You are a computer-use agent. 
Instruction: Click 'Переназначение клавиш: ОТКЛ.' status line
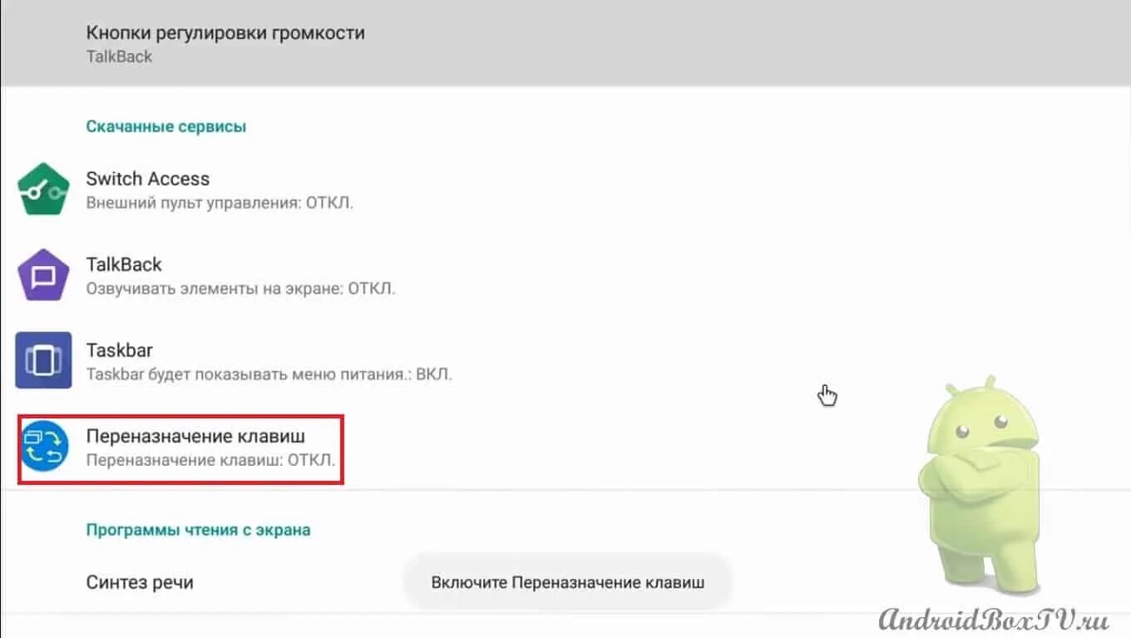coord(210,459)
